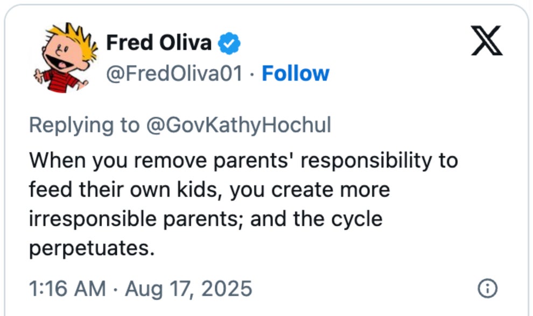Click the @GovKathyHochul mention
This screenshot has height=316, width=533.
click(x=239, y=125)
